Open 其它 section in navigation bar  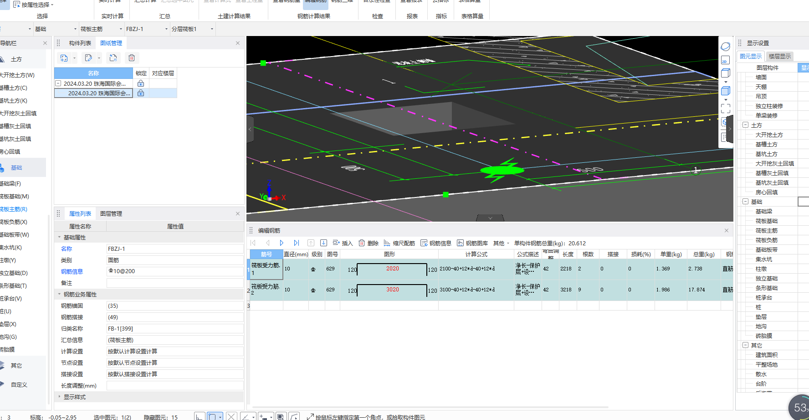[16, 365]
